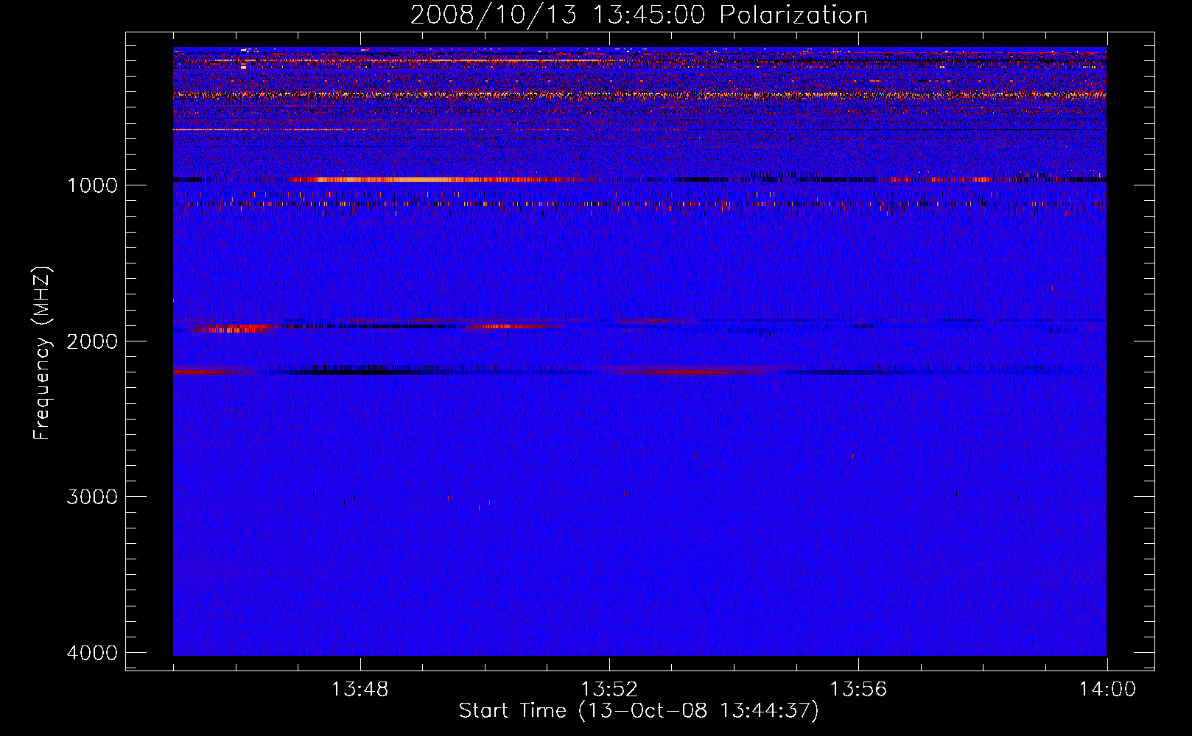Click the '13:52' time tick label
The height and width of the screenshot is (736, 1192).
coord(609,690)
